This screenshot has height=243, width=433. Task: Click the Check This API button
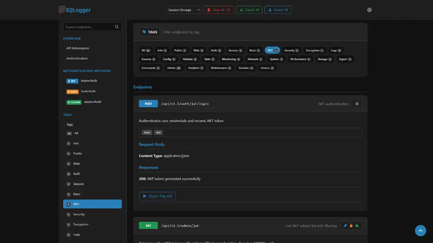pyautogui.click(x=157, y=196)
